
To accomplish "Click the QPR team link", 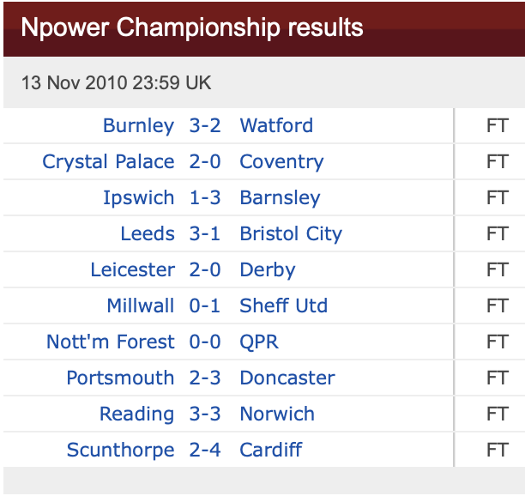I will (x=259, y=342).
